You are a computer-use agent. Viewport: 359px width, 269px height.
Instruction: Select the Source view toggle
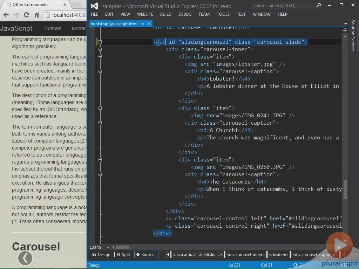(x=146, y=254)
